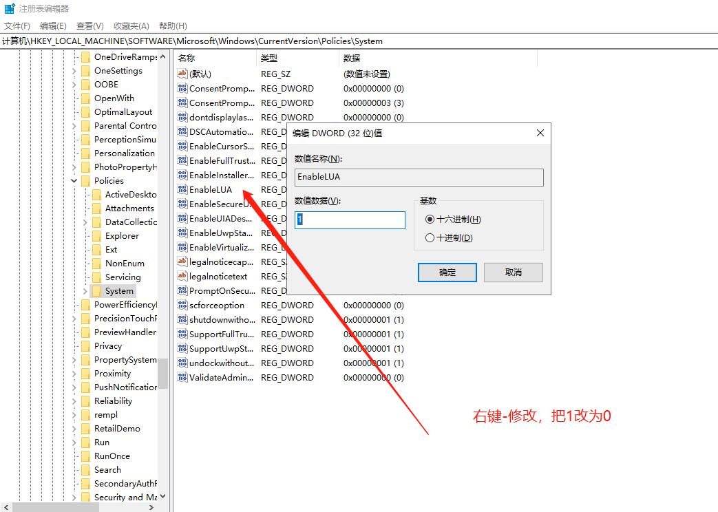The width and height of the screenshot is (718, 512).
Task: Expand the DataCollection key node
Action: 85,222
